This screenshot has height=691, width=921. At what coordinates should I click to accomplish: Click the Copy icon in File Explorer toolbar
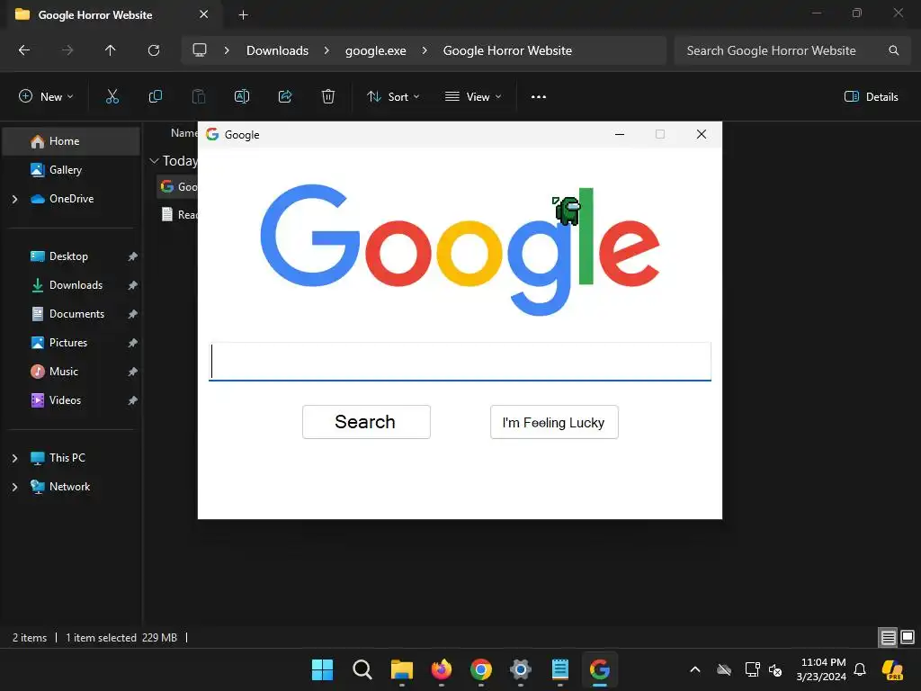click(155, 96)
